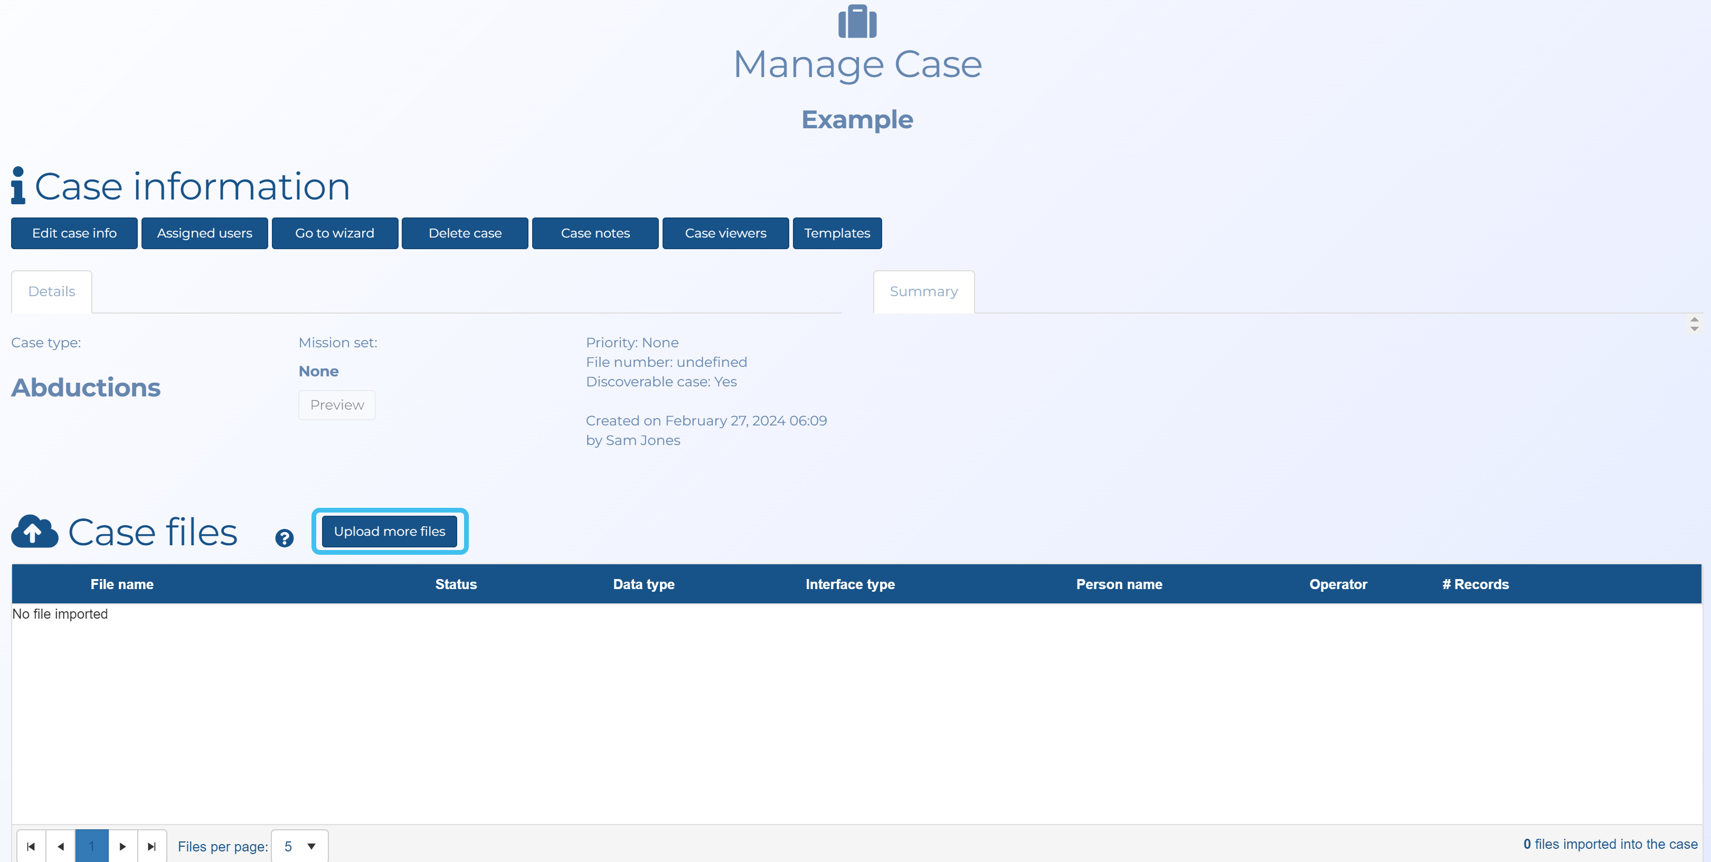This screenshot has width=1711, height=862.
Task: Click the Summary scroll up/down arrows
Action: 1694,324
